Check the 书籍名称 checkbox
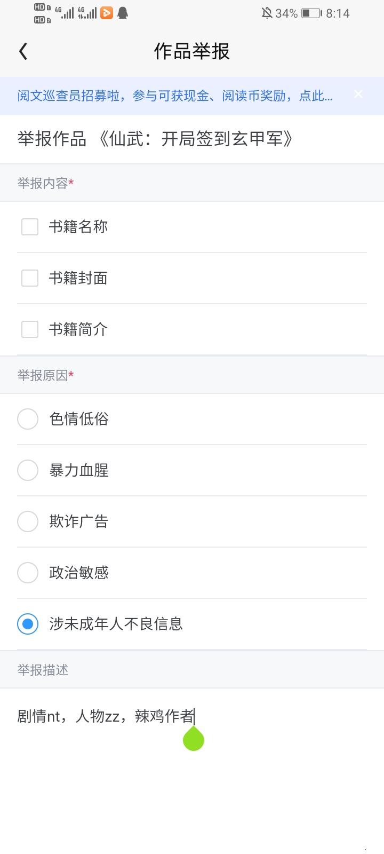 pos(30,227)
